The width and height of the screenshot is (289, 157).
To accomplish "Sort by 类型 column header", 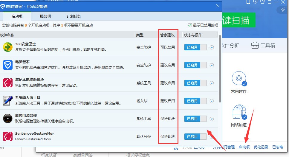I will [140, 35].
